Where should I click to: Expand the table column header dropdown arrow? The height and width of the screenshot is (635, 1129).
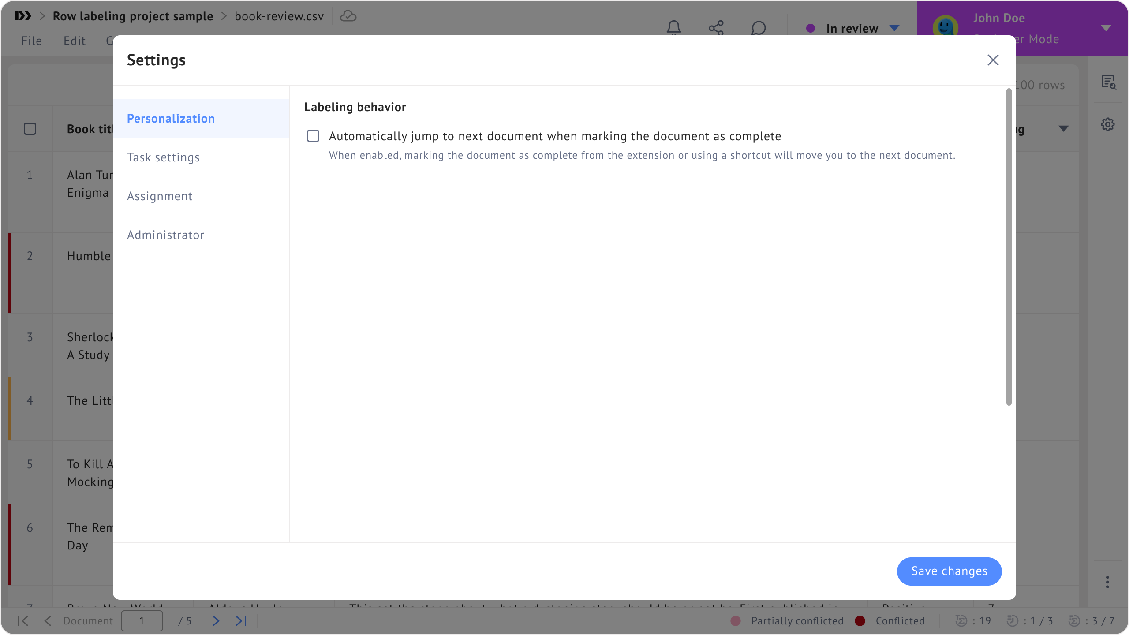[1063, 129]
